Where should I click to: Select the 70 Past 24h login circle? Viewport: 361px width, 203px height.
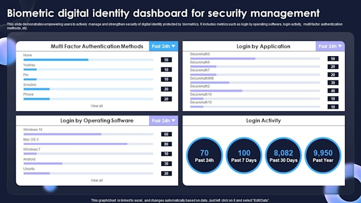204,156
